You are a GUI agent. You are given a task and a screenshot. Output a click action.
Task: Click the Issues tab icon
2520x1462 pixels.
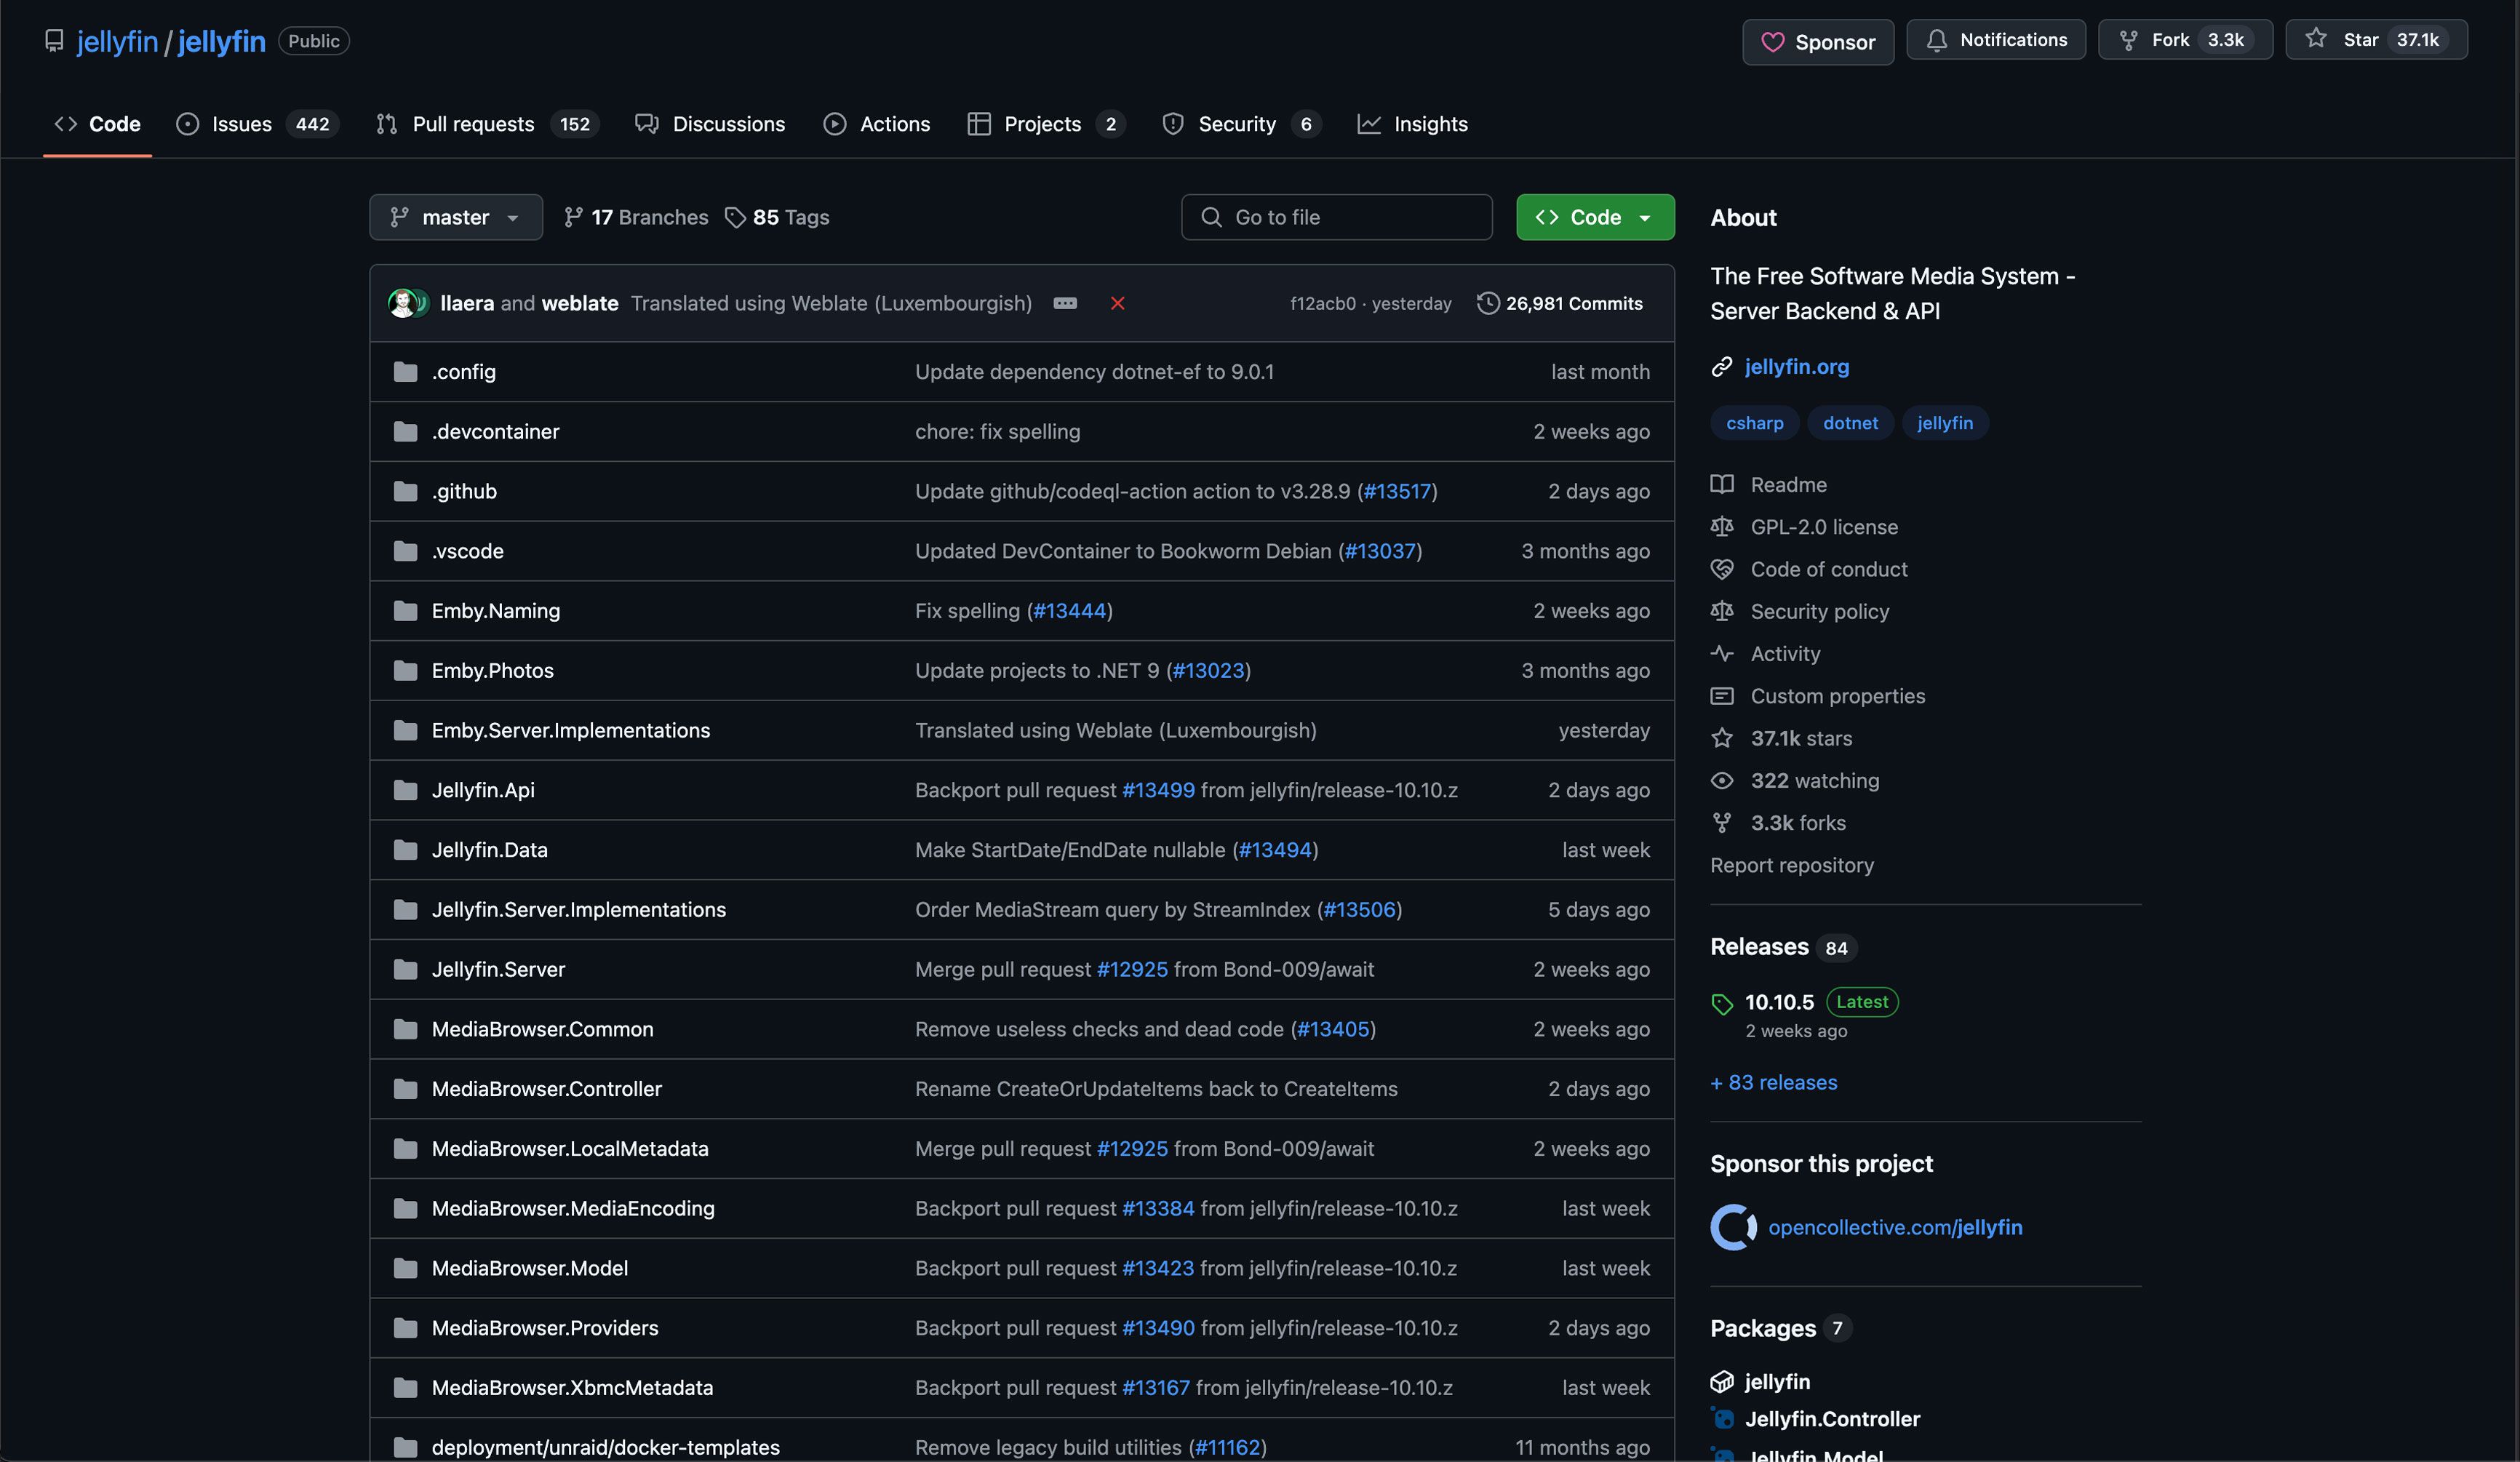(186, 124)
